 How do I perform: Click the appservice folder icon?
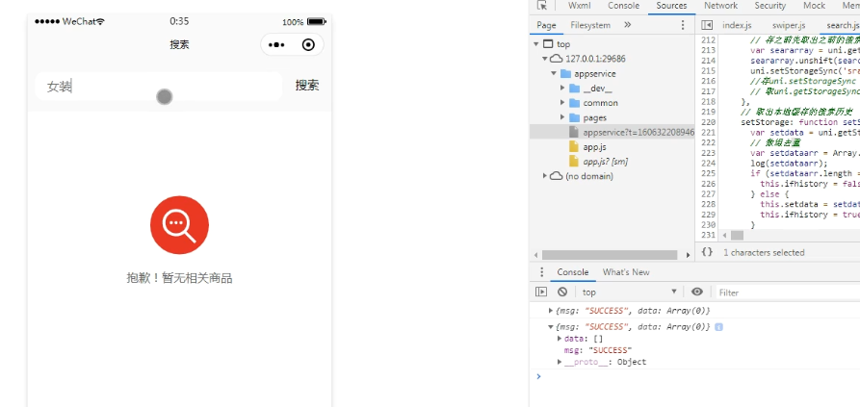click(x=565, y=73)
